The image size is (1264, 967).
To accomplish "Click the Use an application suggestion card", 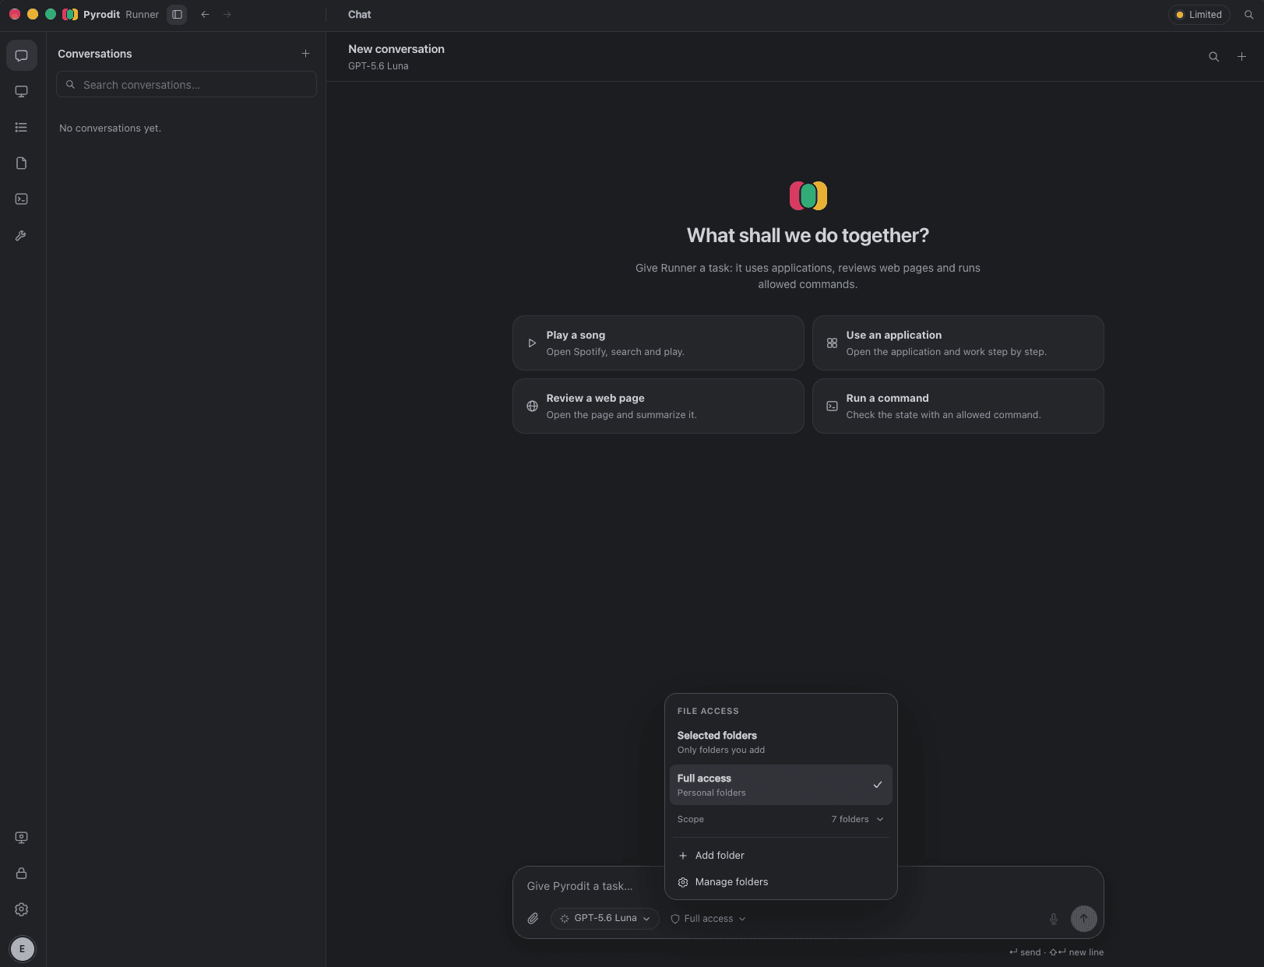I will [958, 343].
